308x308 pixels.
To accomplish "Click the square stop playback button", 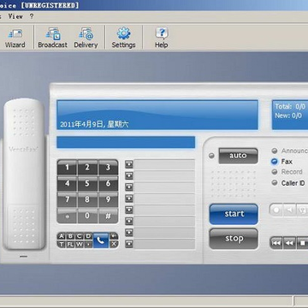I will click(x=302, y=243).
